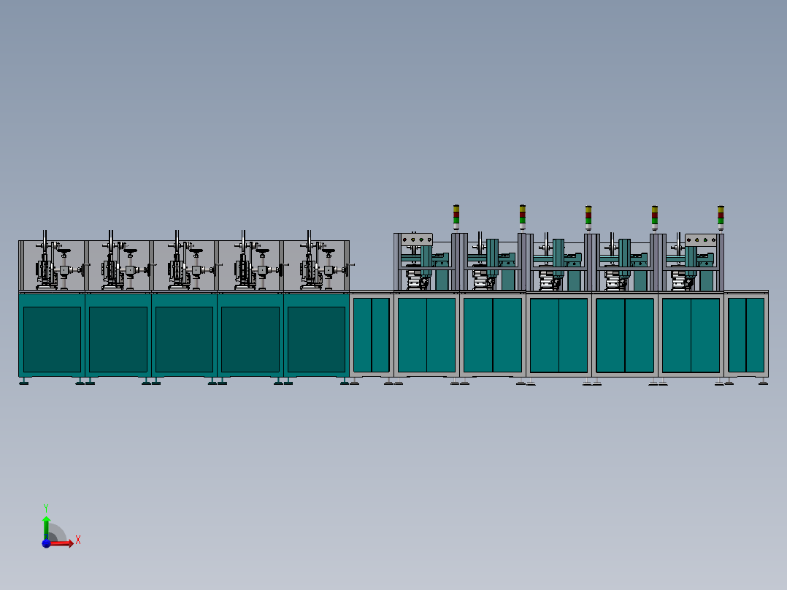Click the blue Z origin ball of the triad
The width and height of the screenshot is (787, 590).
[x=46, y=544]
